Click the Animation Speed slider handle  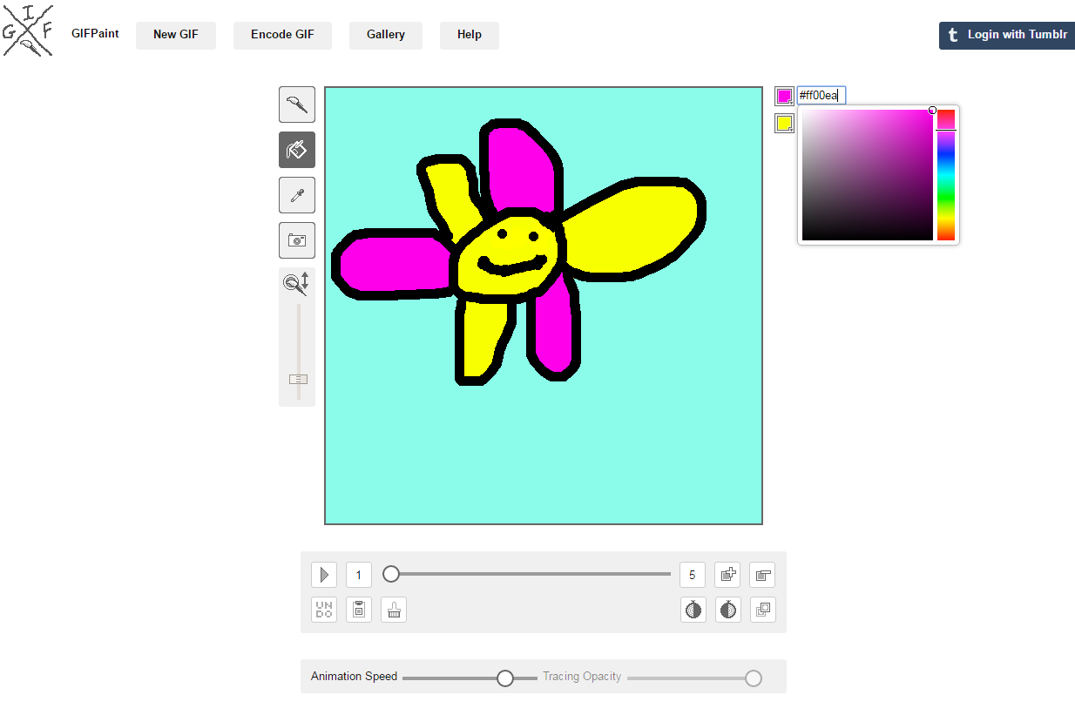click(x=505, y=678)
